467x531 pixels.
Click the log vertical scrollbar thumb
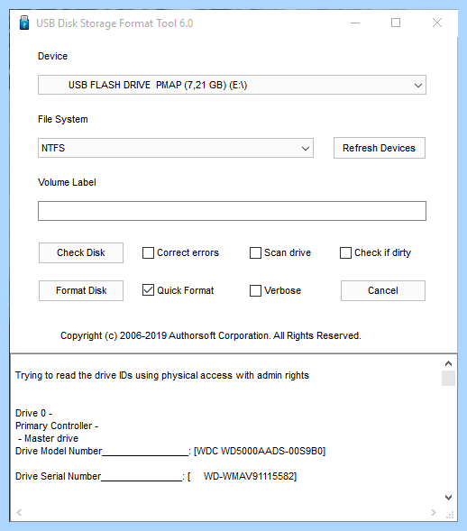point(448,379)
